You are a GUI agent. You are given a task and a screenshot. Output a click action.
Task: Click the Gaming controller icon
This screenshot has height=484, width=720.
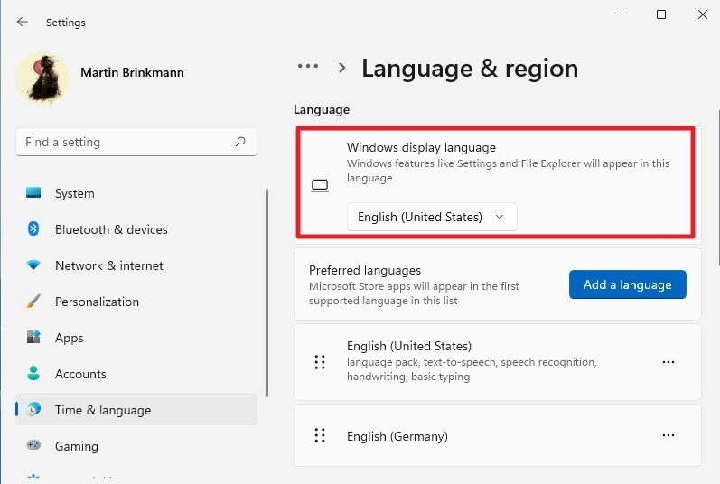[33, 446]
